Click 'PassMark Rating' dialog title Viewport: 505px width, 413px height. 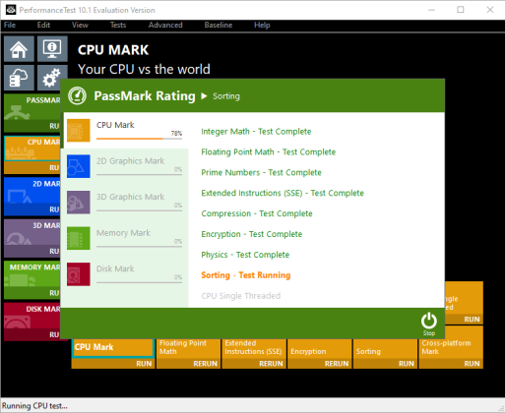[x=145, y=96]
